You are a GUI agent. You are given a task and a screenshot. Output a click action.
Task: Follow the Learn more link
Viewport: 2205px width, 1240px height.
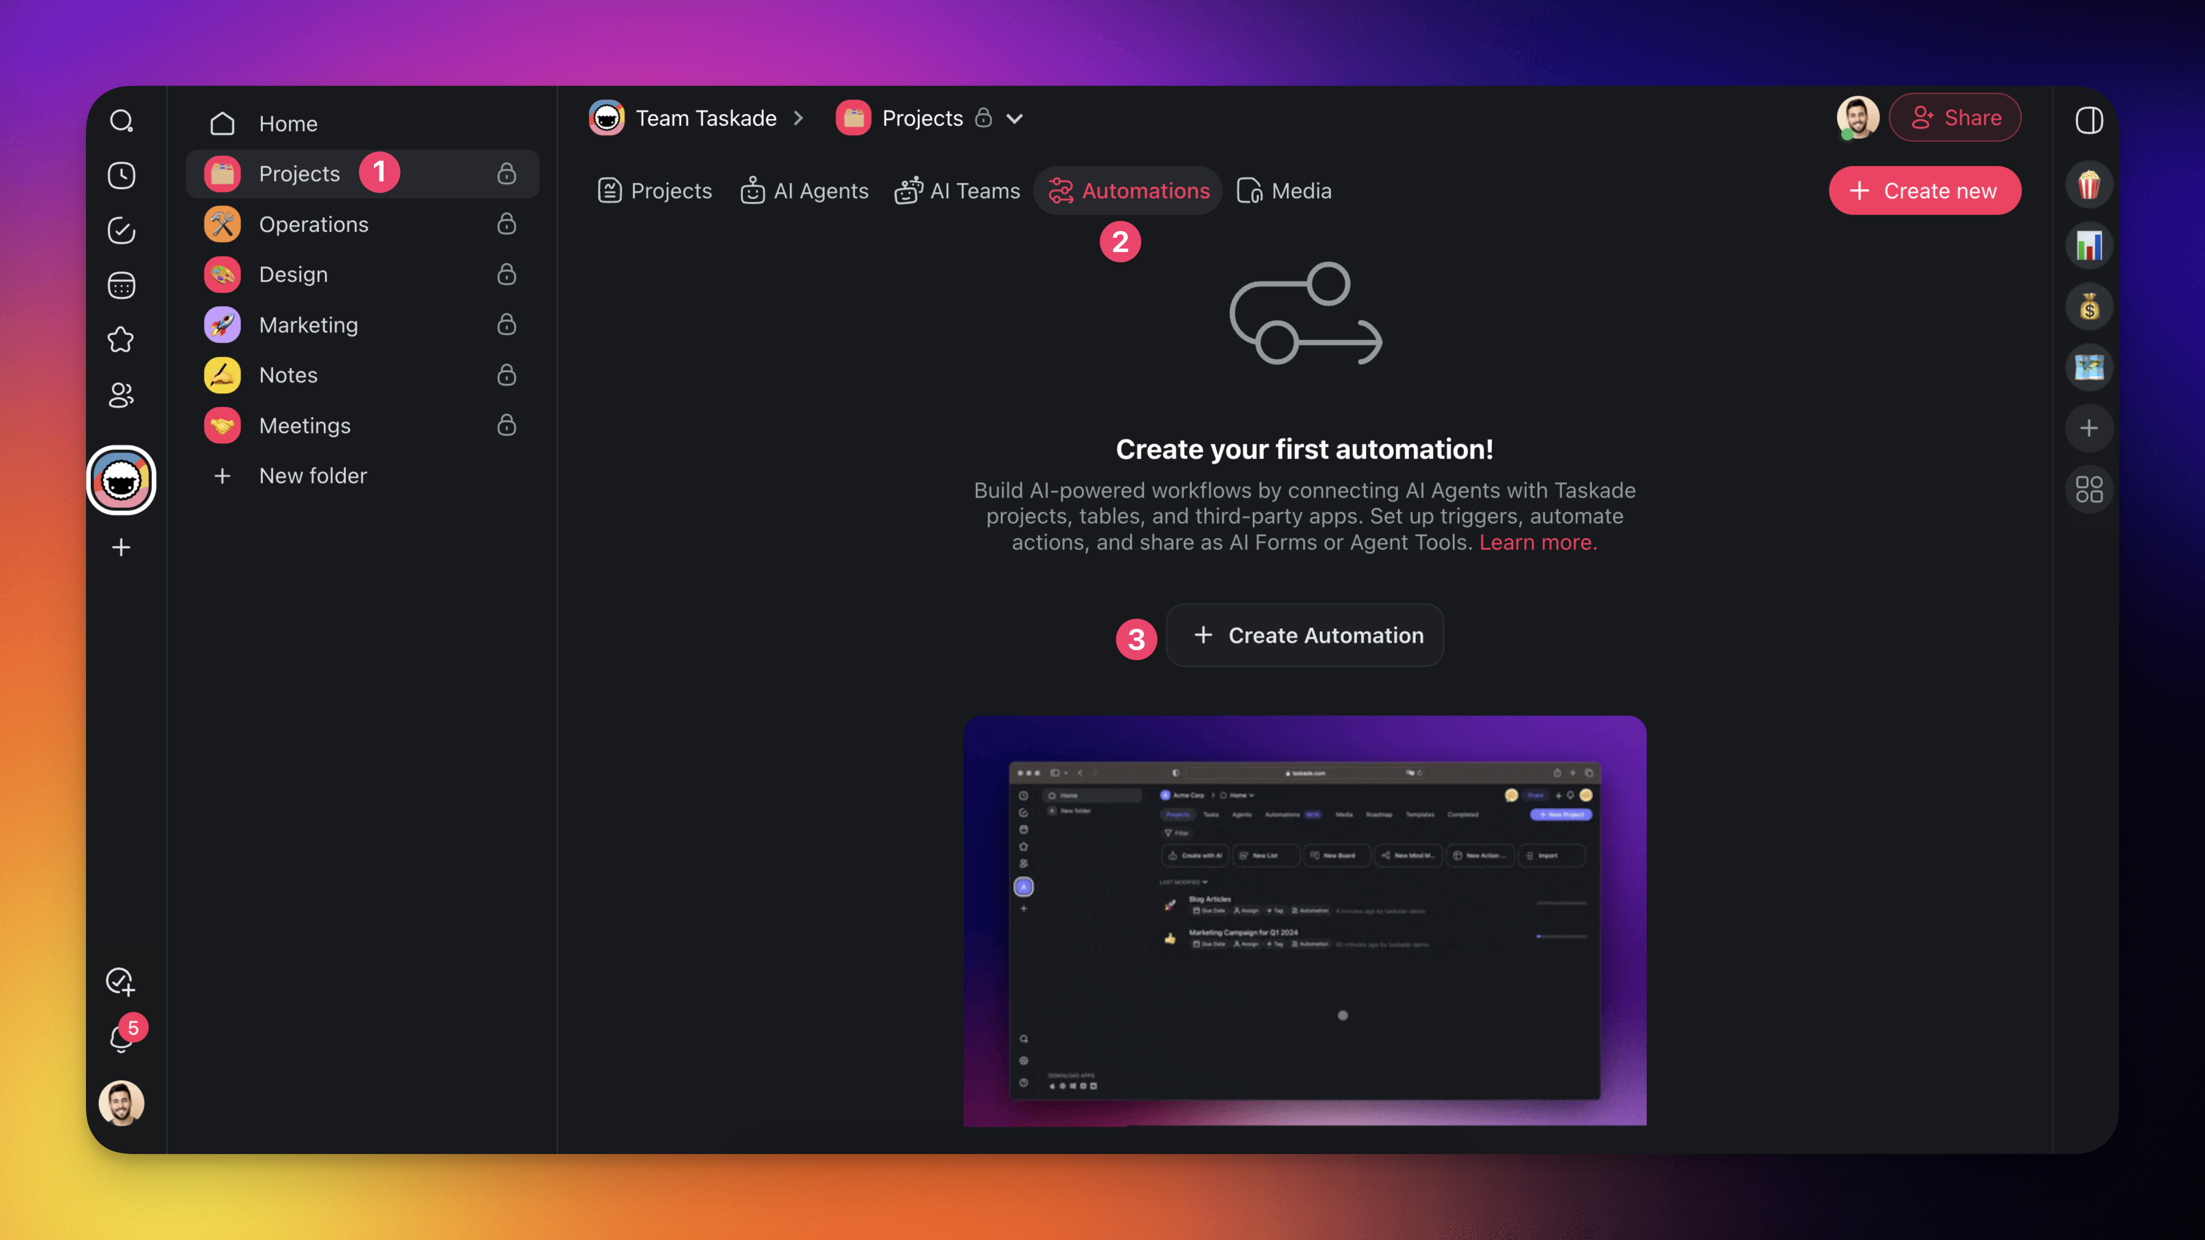tap(1537, 543)
